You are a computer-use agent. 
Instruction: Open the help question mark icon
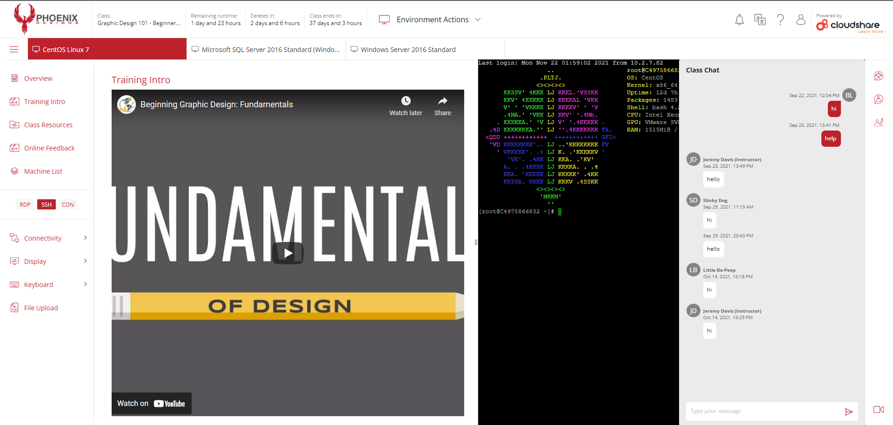tap(780, 20)
